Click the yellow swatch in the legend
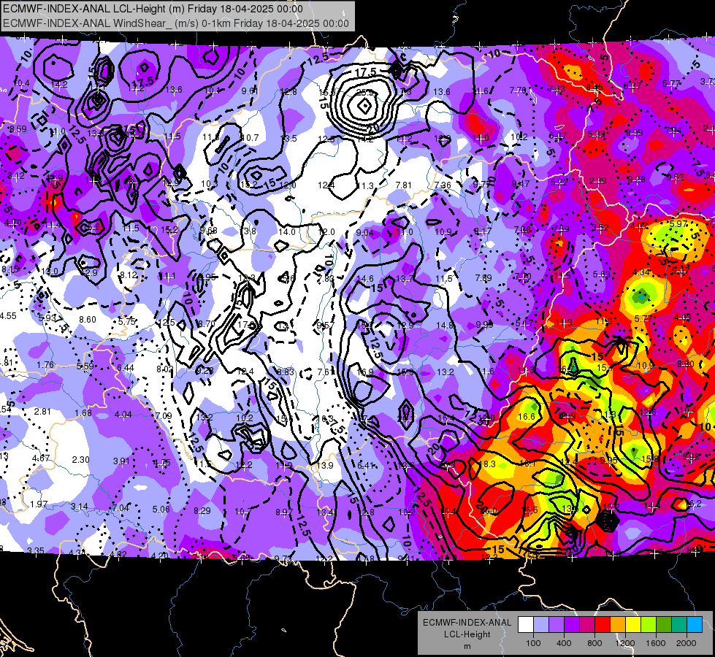The height and width of the screenshot is (657, 715). coord(633,625)
